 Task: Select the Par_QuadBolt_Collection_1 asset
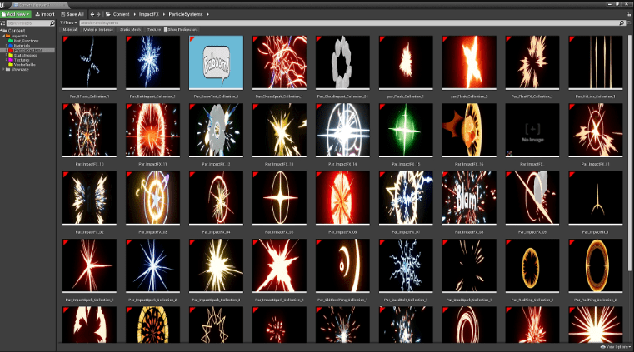coord(406,265)
